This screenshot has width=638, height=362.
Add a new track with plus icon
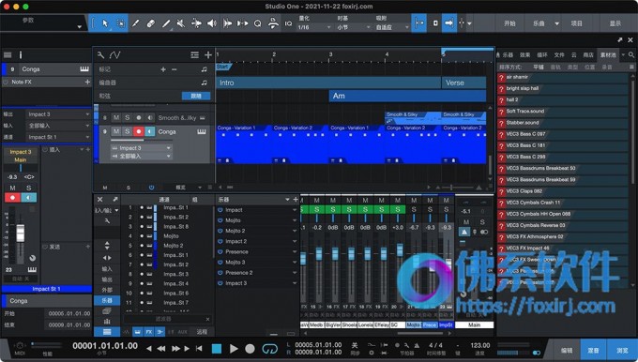pyautogui.click(x=208, y=55)
